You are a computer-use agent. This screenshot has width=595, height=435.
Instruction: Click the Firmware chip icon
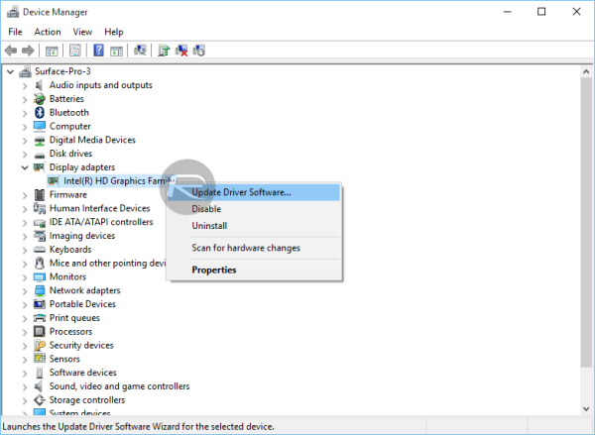click(40, 194)
